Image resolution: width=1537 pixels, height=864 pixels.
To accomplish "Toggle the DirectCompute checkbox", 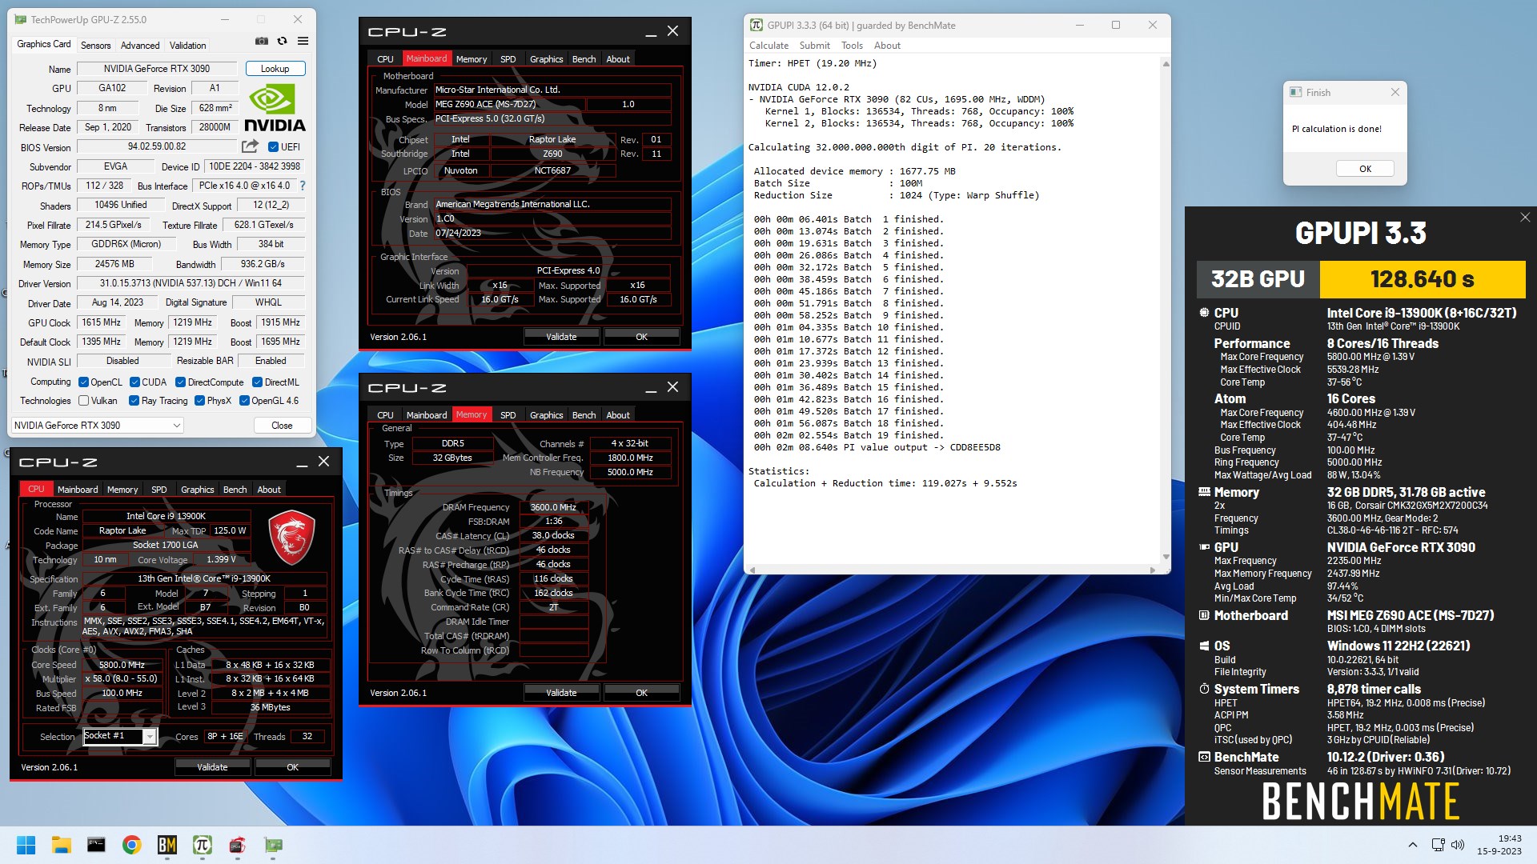I will [x=180, y=382].
